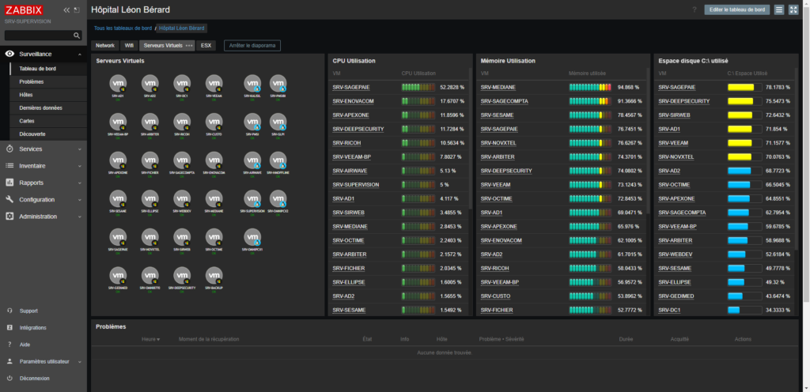810x392 pixels.
Task: Sort problems by the Heure column header
Action: coord(150,339)
